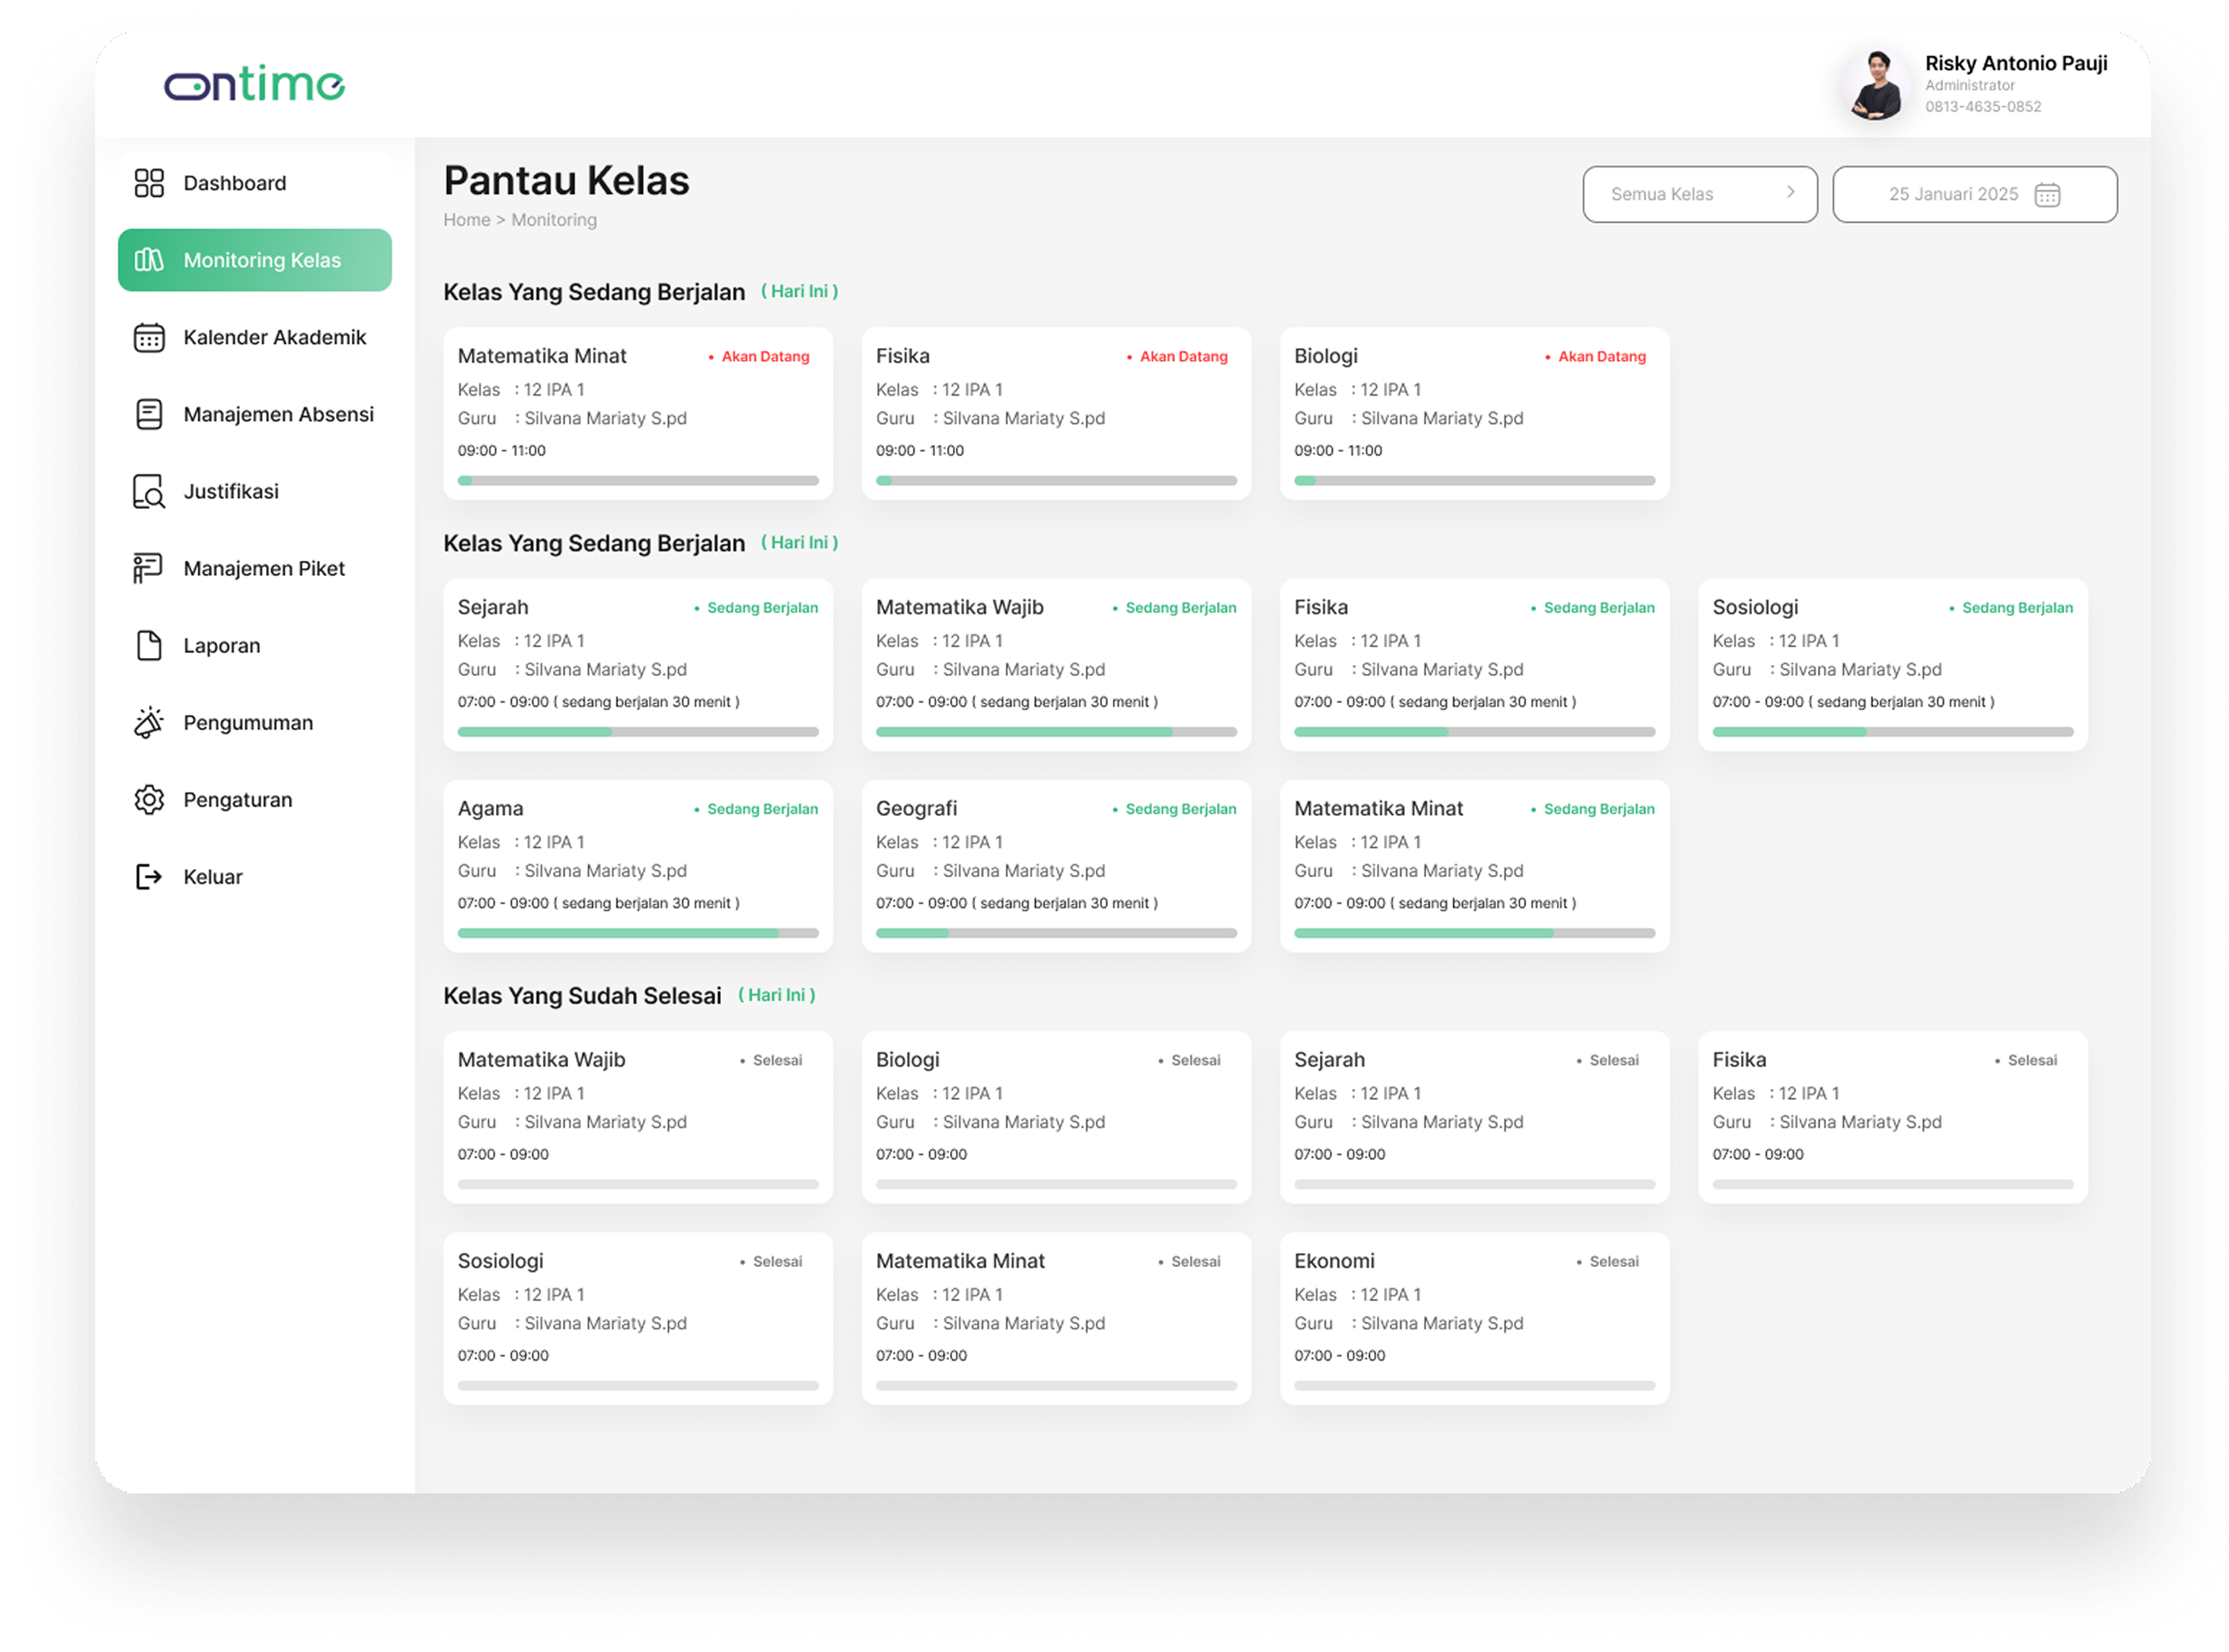Click the upcoming Fisika card time 09:00 - 11:00
Screen dimensions: 2229x1652
920,451
